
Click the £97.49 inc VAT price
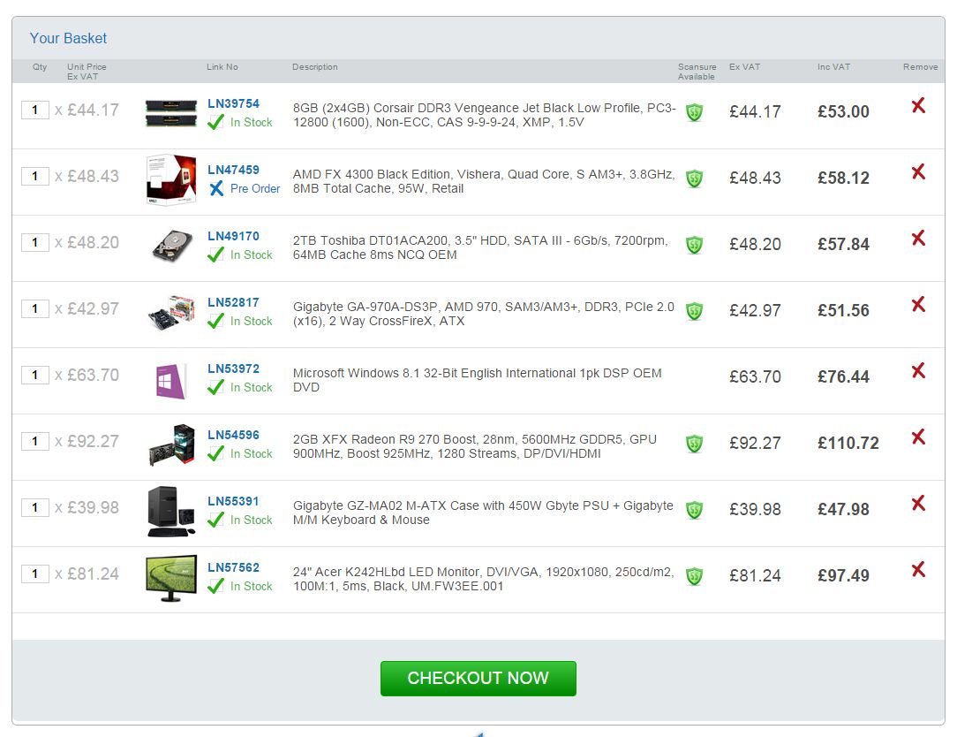pyautogui.click(x=843, y=575)
